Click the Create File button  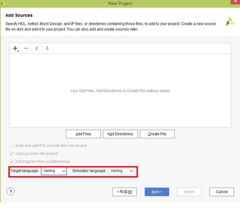(157, 134)
